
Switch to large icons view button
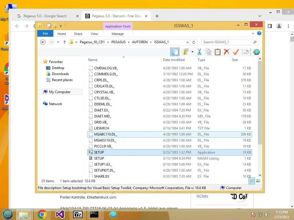pyautogui.click(x=258, y=181)
